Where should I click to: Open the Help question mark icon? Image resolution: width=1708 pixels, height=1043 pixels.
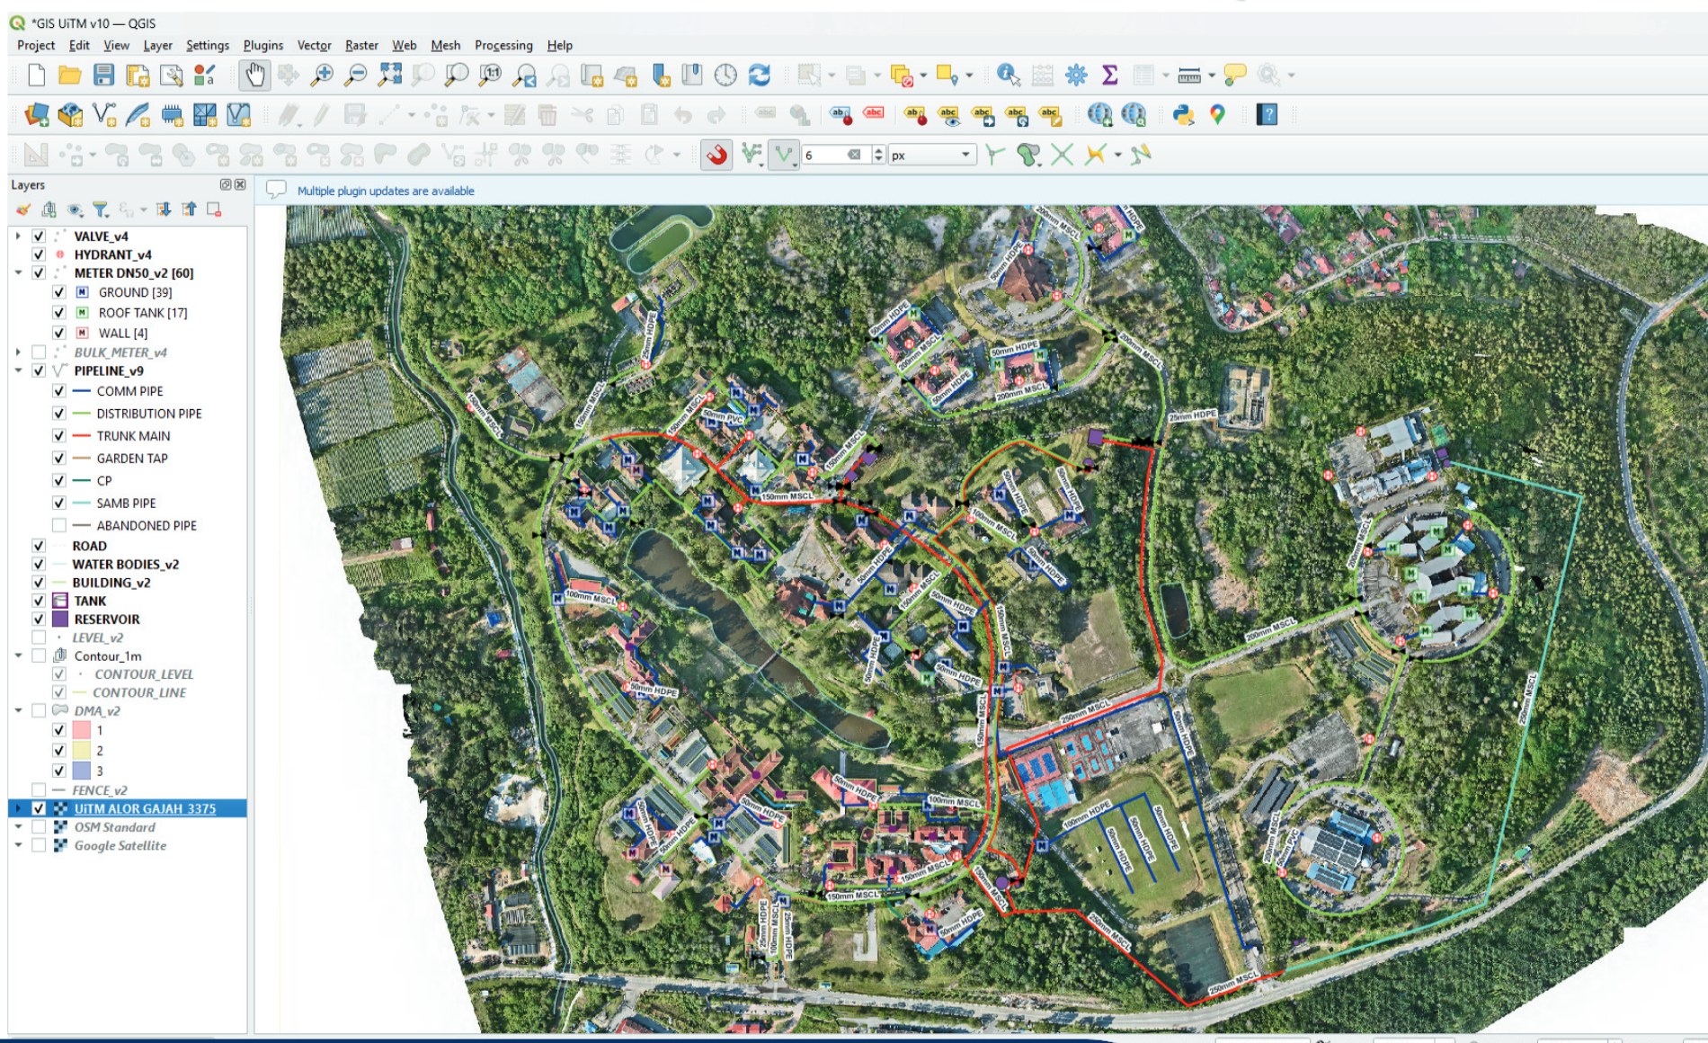pos(1267,115)
